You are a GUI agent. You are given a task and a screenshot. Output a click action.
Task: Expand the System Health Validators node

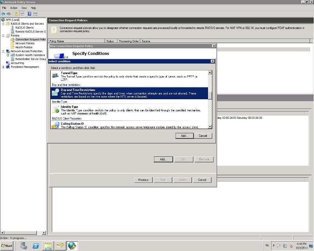[8, 55]
